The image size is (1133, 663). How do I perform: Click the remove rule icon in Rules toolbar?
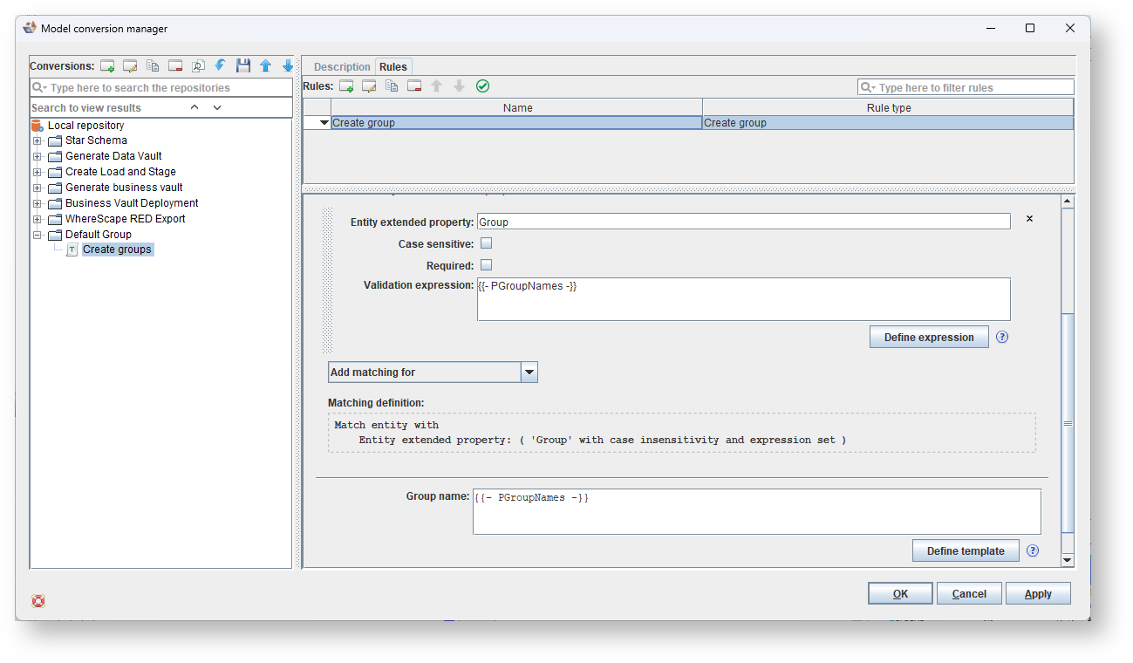point(414,86)
